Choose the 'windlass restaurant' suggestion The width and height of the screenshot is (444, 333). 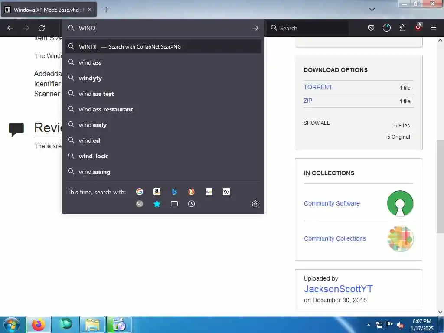[x=163, y=109]
